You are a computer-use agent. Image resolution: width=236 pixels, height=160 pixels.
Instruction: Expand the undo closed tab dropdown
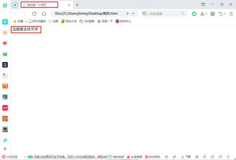pyautogui.click(x=225, y=14)
